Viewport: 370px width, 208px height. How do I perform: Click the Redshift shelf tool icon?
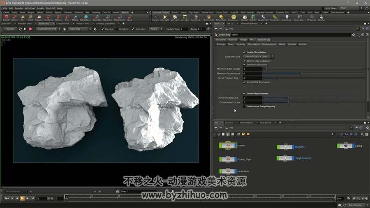[x=6, y=17]
